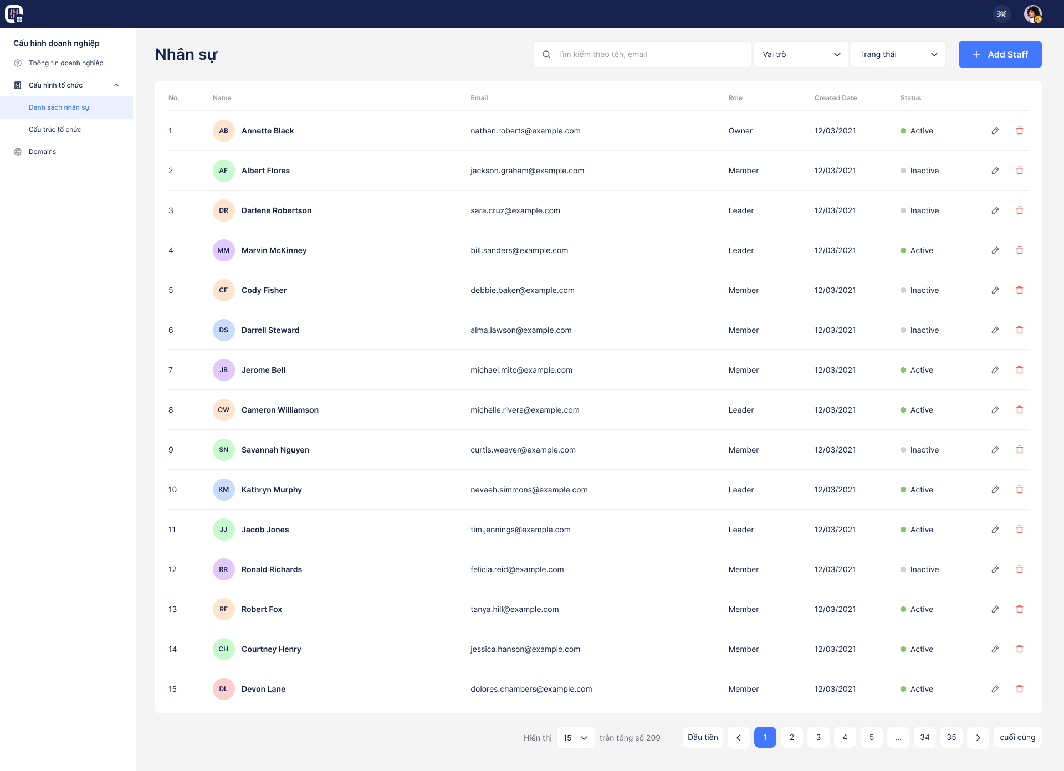
Task: Delete Kathryn Murphy via trash icon
Action: tap(1020, 490)
